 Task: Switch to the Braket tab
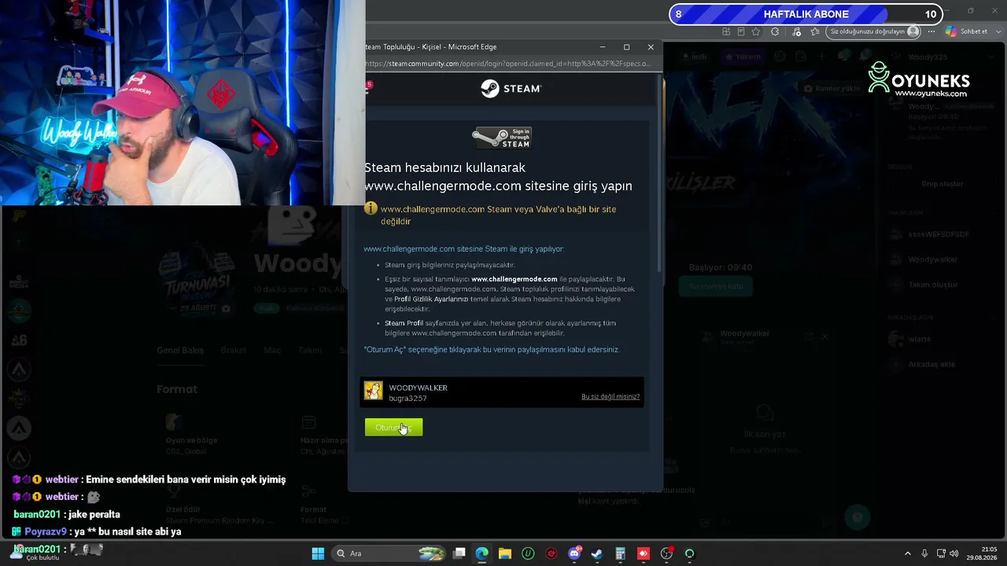233,351
